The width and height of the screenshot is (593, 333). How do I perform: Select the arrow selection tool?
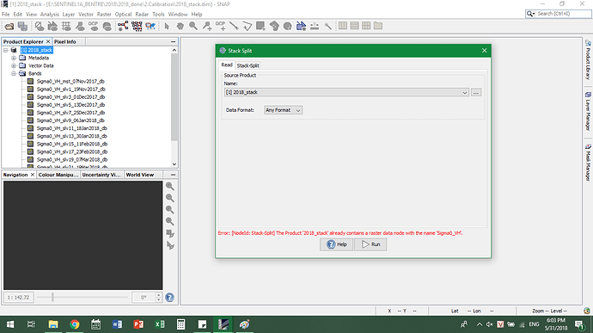tap(167, 26)
